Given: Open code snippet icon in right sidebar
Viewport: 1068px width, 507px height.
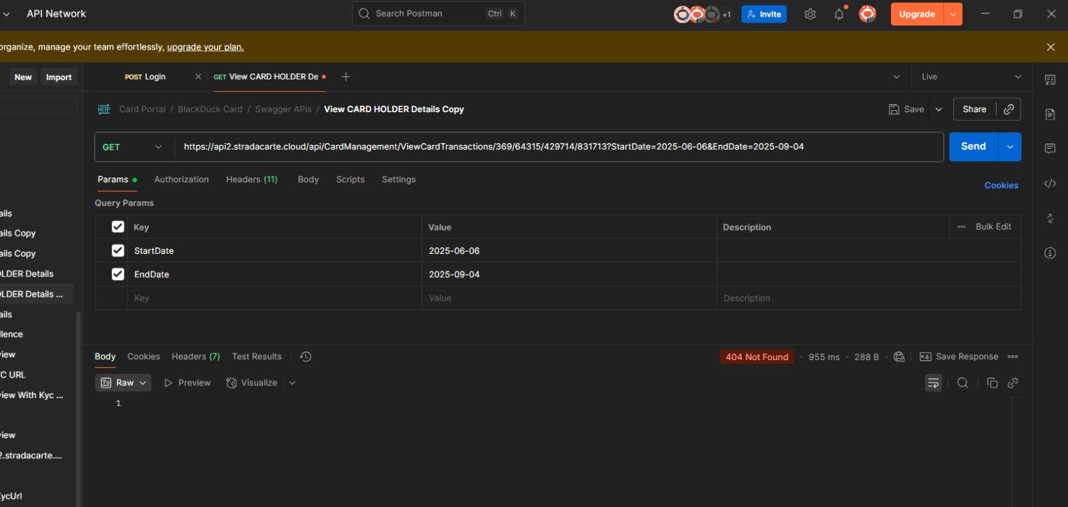Looking at the screenshot, I should click(x=1050, y=184).
